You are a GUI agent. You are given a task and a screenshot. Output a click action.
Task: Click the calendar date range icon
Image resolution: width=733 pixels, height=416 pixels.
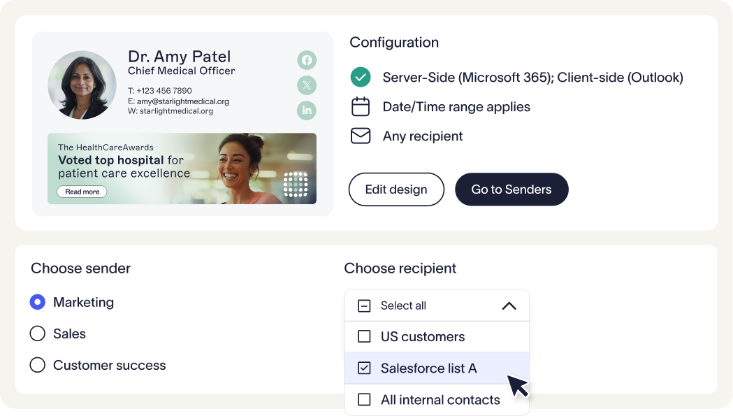tap(360, 107)
